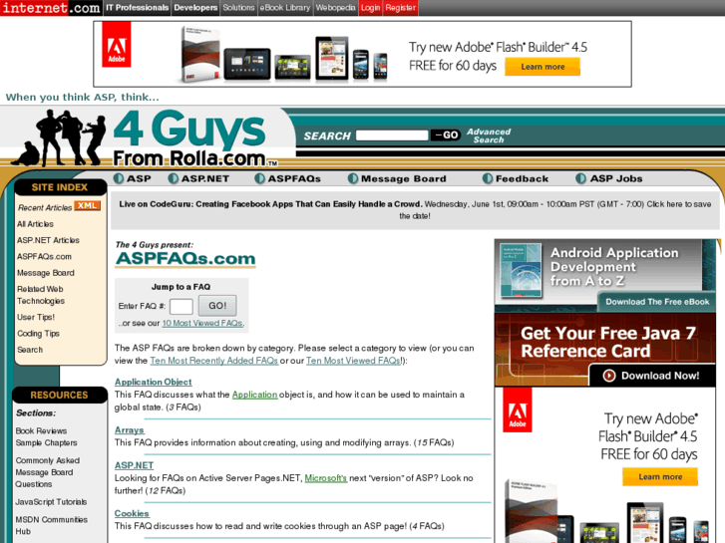Open the ASP.NET nav tab

click(x=205, y=178)
